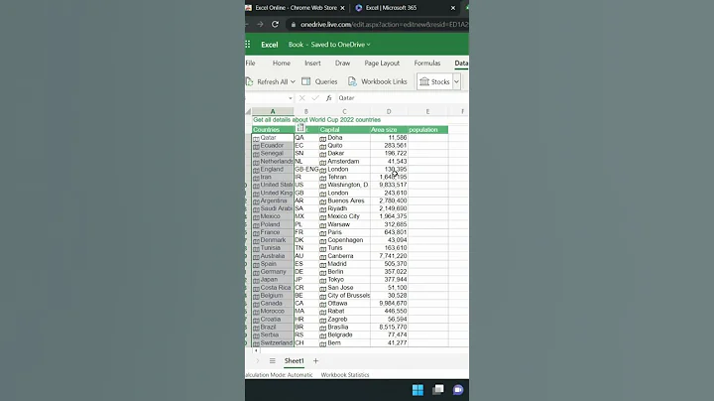714x401 pixels.
Task: Close the Excel Microsoft 365 tab
Action: pos(452,8)
